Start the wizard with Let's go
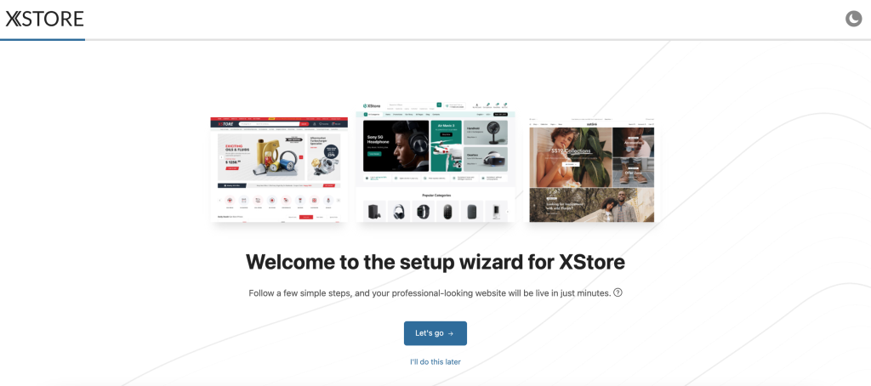This screenshot has height=386, width=871. (x=435, y=333)
